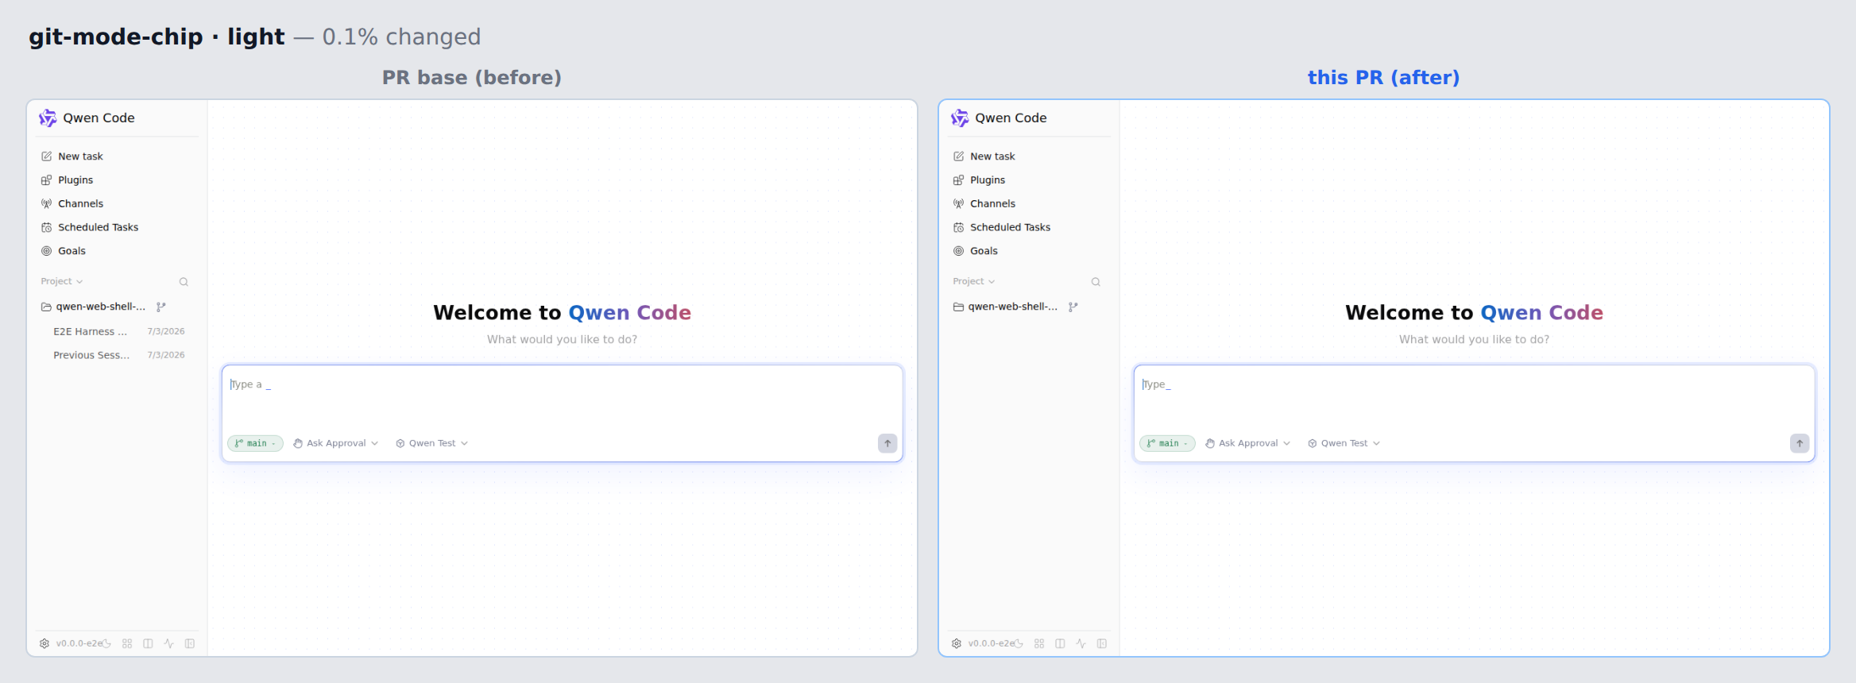The image size is (1856, 683).
Task: Click the split columns icon in the before panel footer
Action: pyautogui.click(x=148, y=643)
